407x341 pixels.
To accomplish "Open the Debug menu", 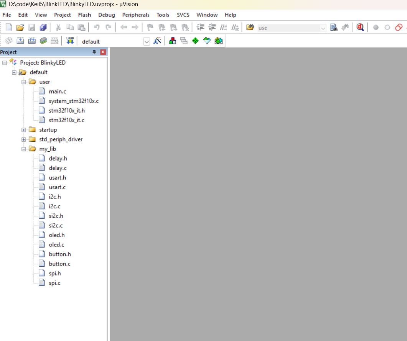I will [106, 15].
